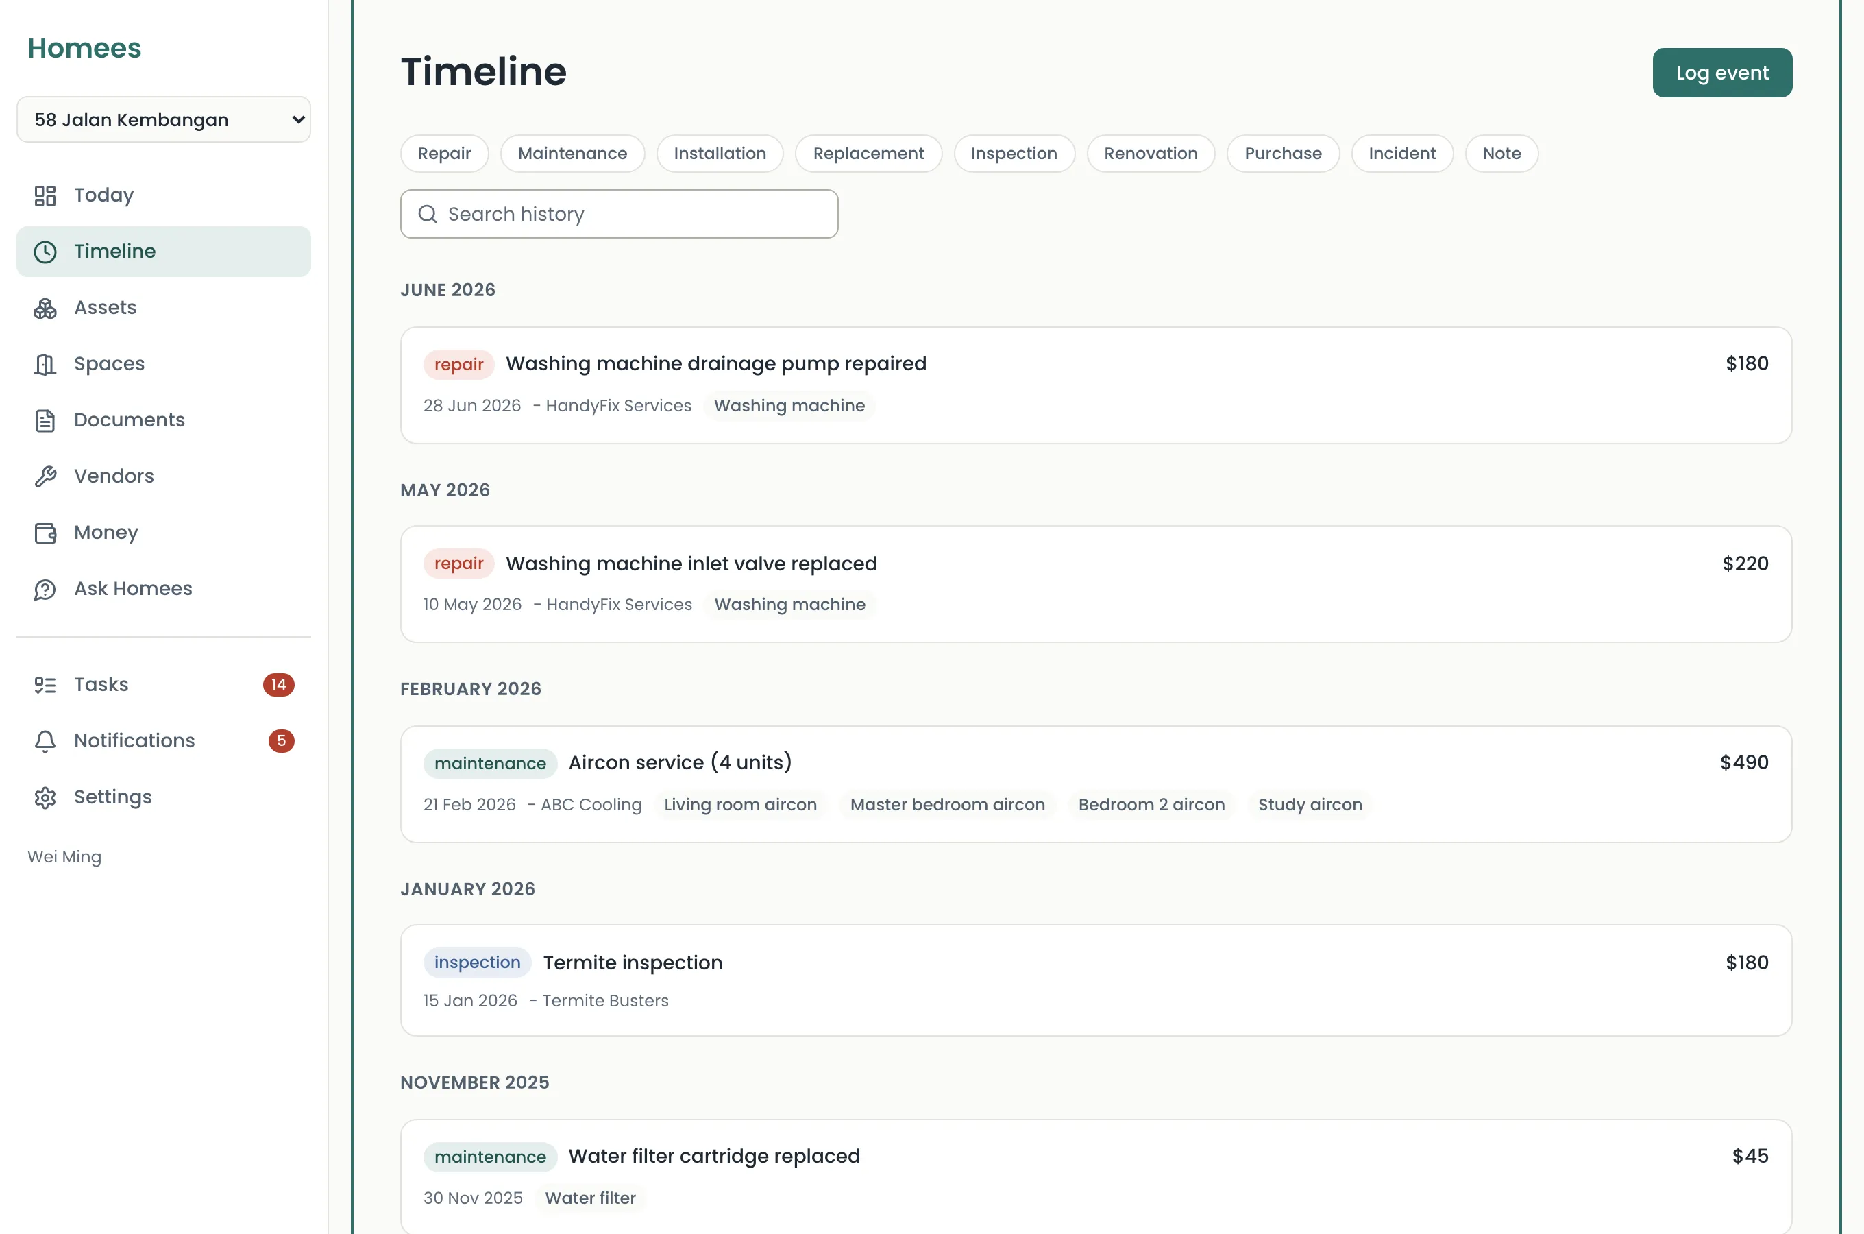Image resolution: width=1864 pixels, height=1234 pixels.
Task: Click the Log event button
Action: coord(1721,73)
